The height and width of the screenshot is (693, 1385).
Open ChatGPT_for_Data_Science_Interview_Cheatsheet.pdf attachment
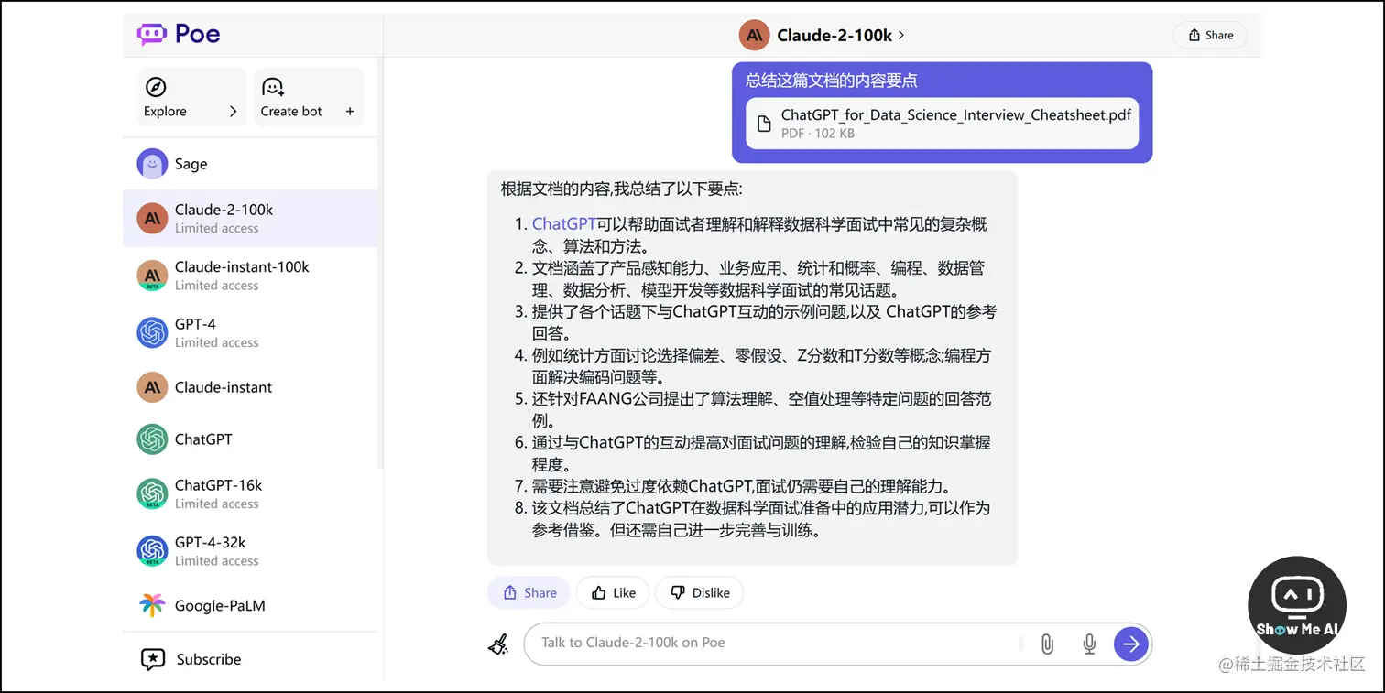point(942,124)
